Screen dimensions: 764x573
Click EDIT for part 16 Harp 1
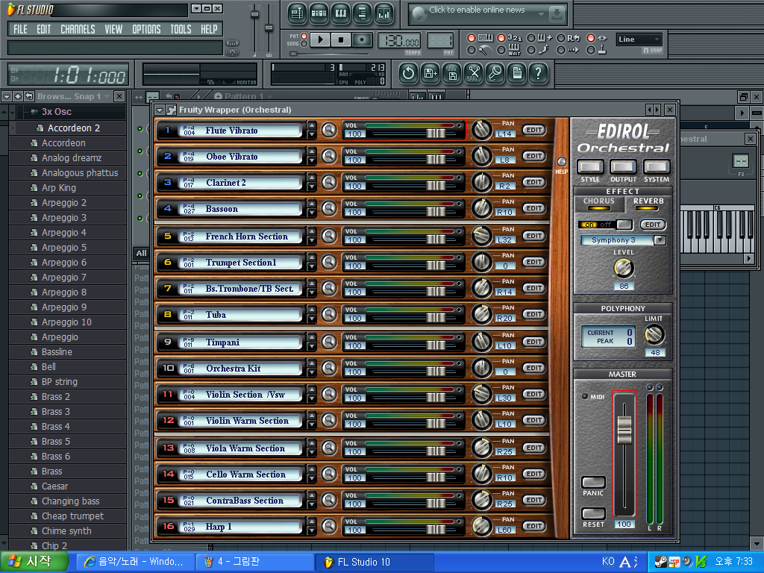534,526
